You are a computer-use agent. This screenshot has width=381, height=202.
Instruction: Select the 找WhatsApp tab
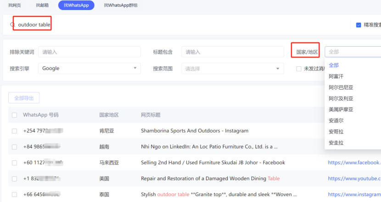click(76, 5)
